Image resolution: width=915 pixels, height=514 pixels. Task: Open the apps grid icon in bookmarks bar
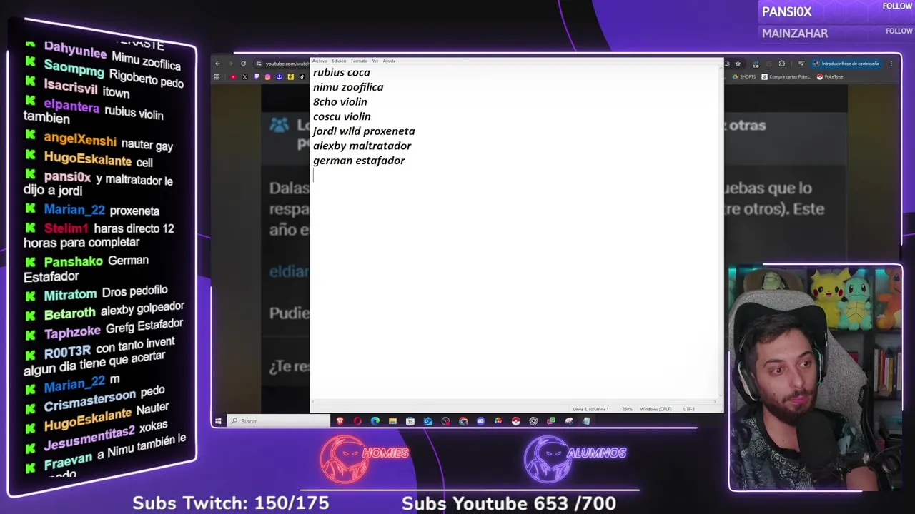click(x=217, y=76)
